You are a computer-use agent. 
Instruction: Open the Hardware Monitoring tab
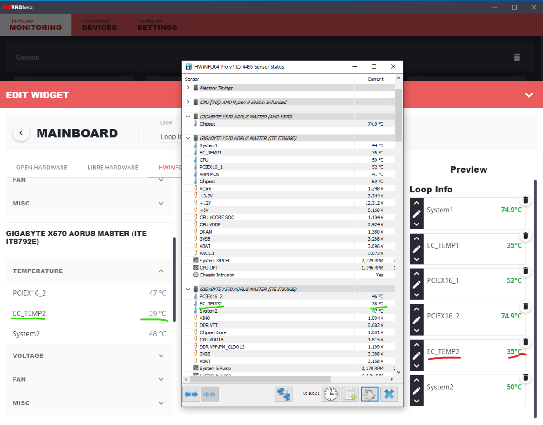(36, 25)
